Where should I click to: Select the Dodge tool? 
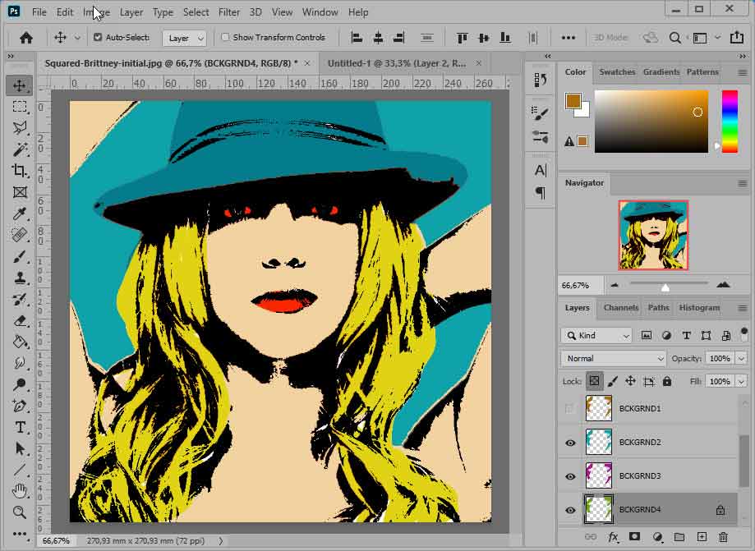tap(20, 384)
